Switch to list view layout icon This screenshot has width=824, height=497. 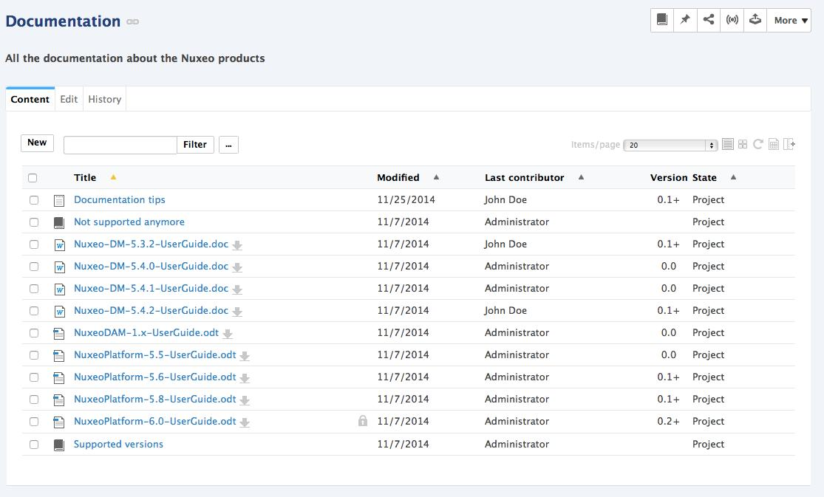pos(728,144)
